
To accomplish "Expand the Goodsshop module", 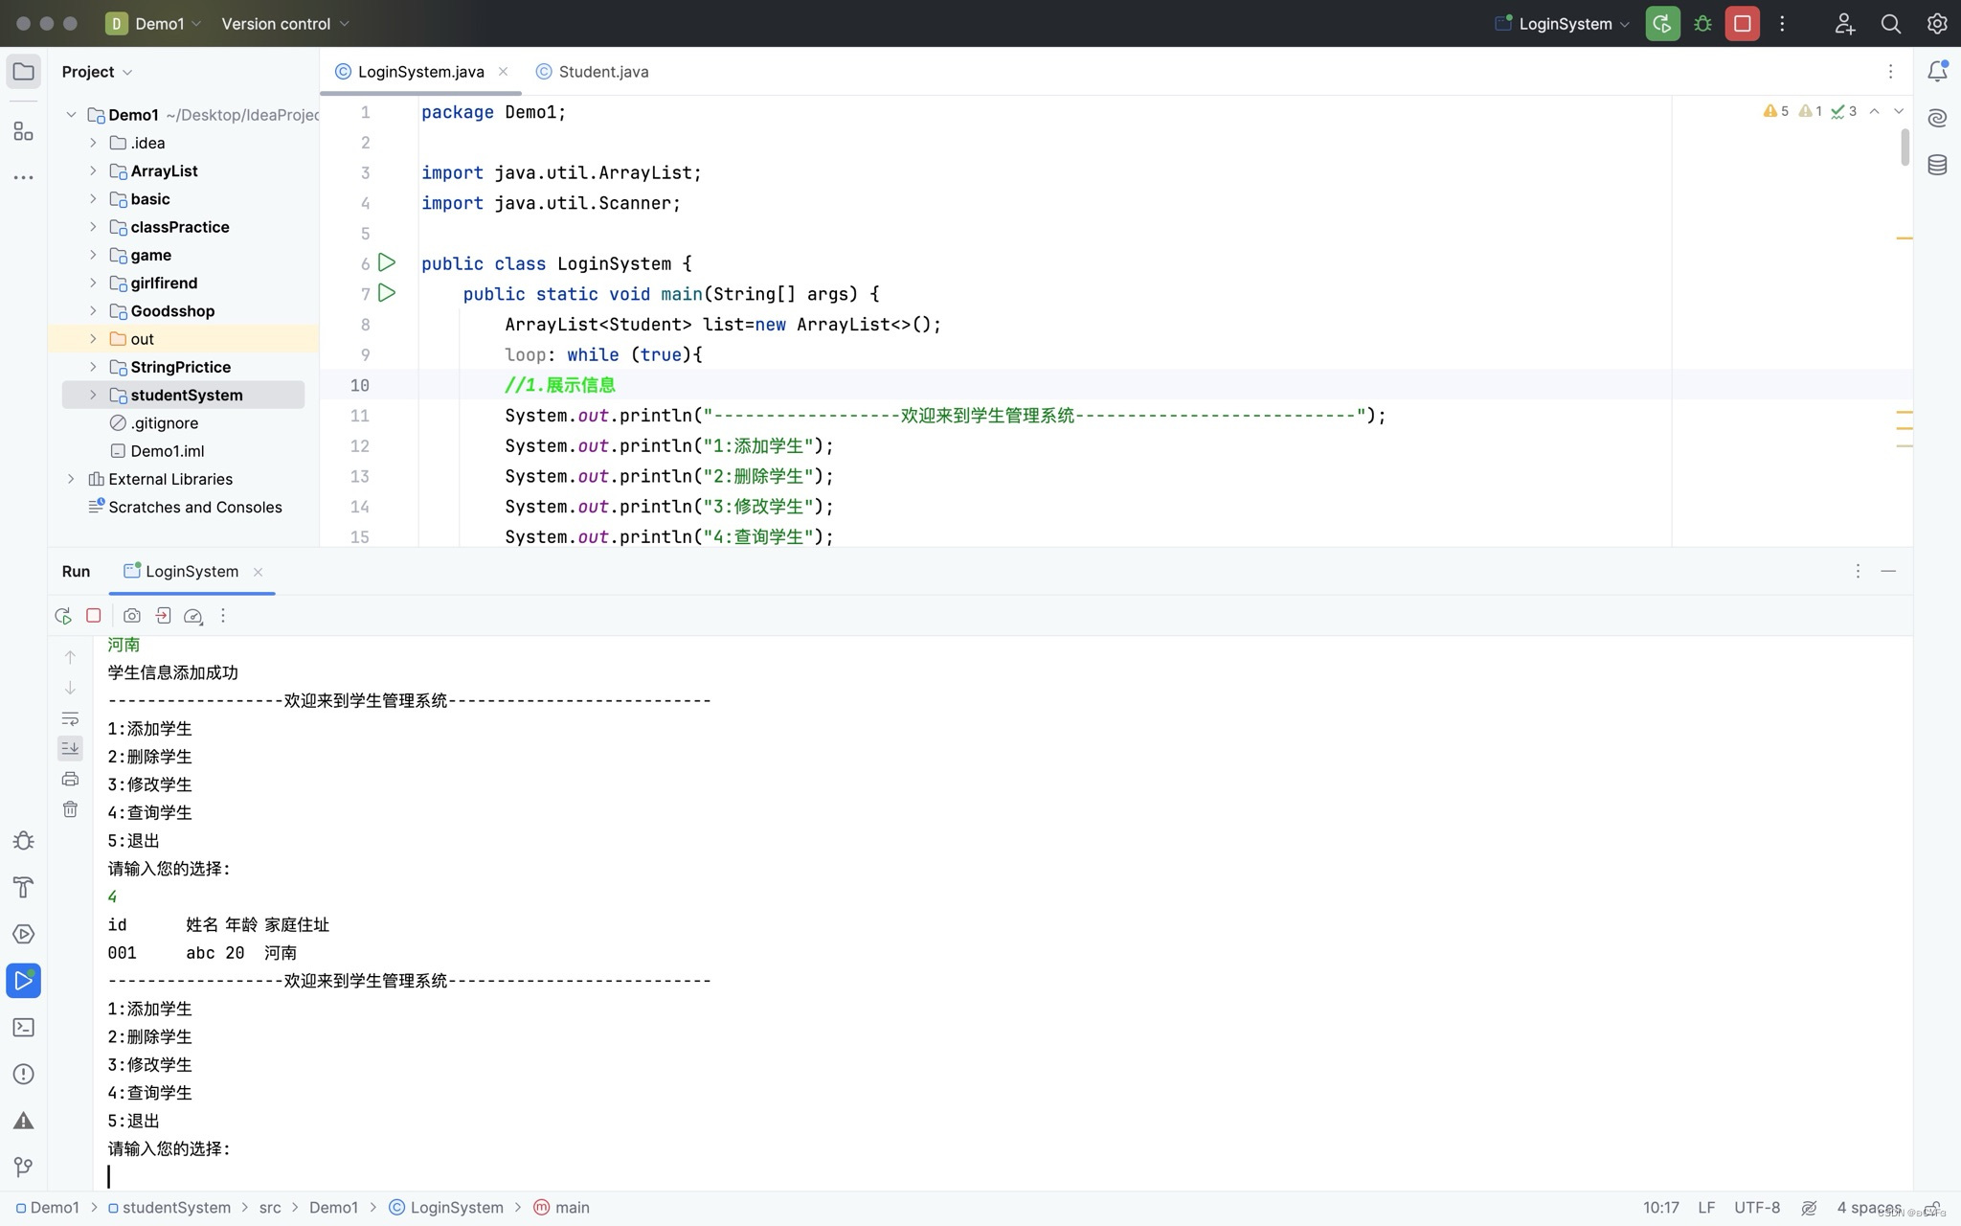I will coord(93,310).
